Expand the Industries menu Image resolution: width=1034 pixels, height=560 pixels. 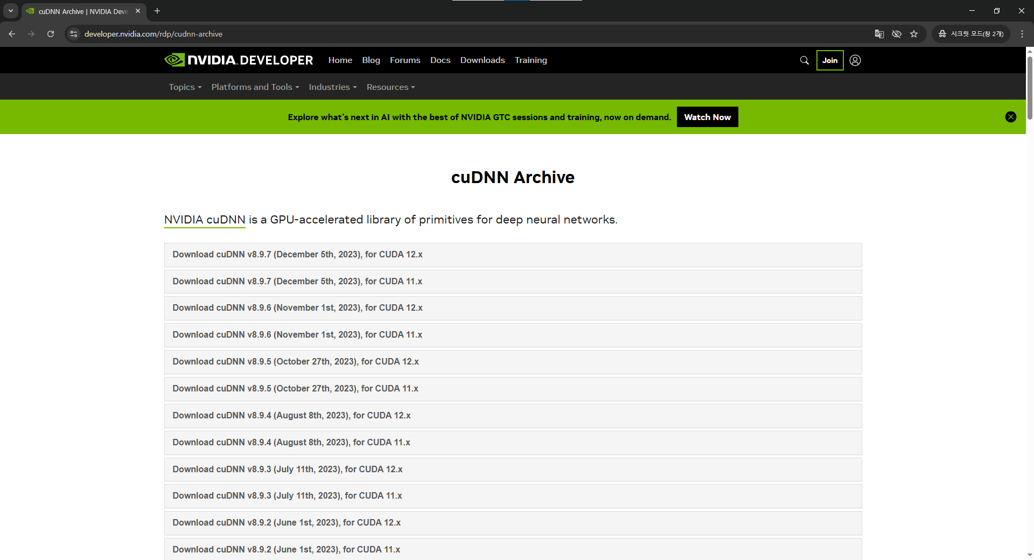pyautogui.click(x=333, y=87)
